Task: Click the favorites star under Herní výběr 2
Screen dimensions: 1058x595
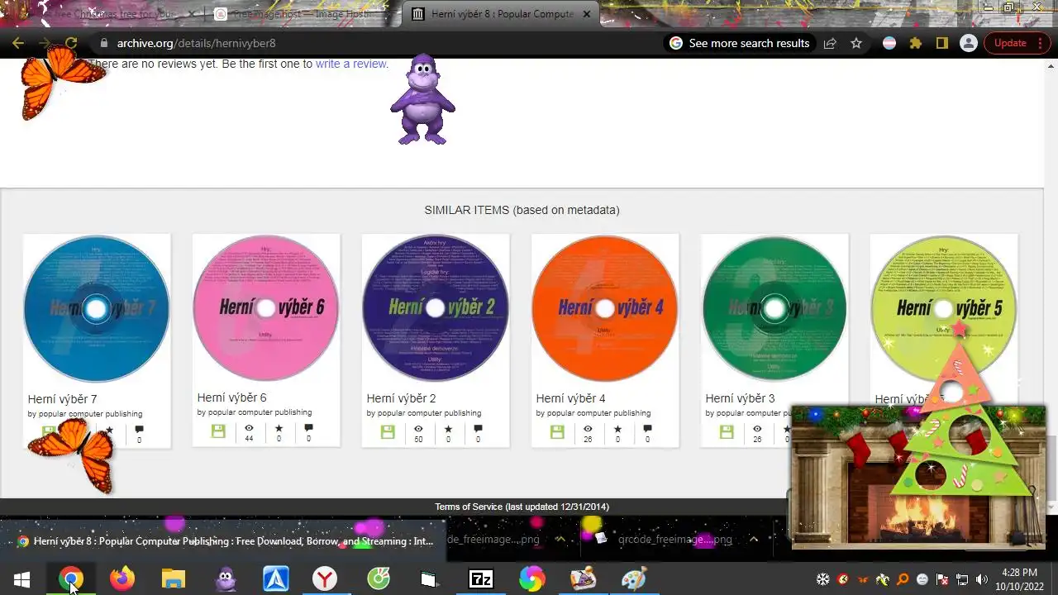Action: click(448, 429)
